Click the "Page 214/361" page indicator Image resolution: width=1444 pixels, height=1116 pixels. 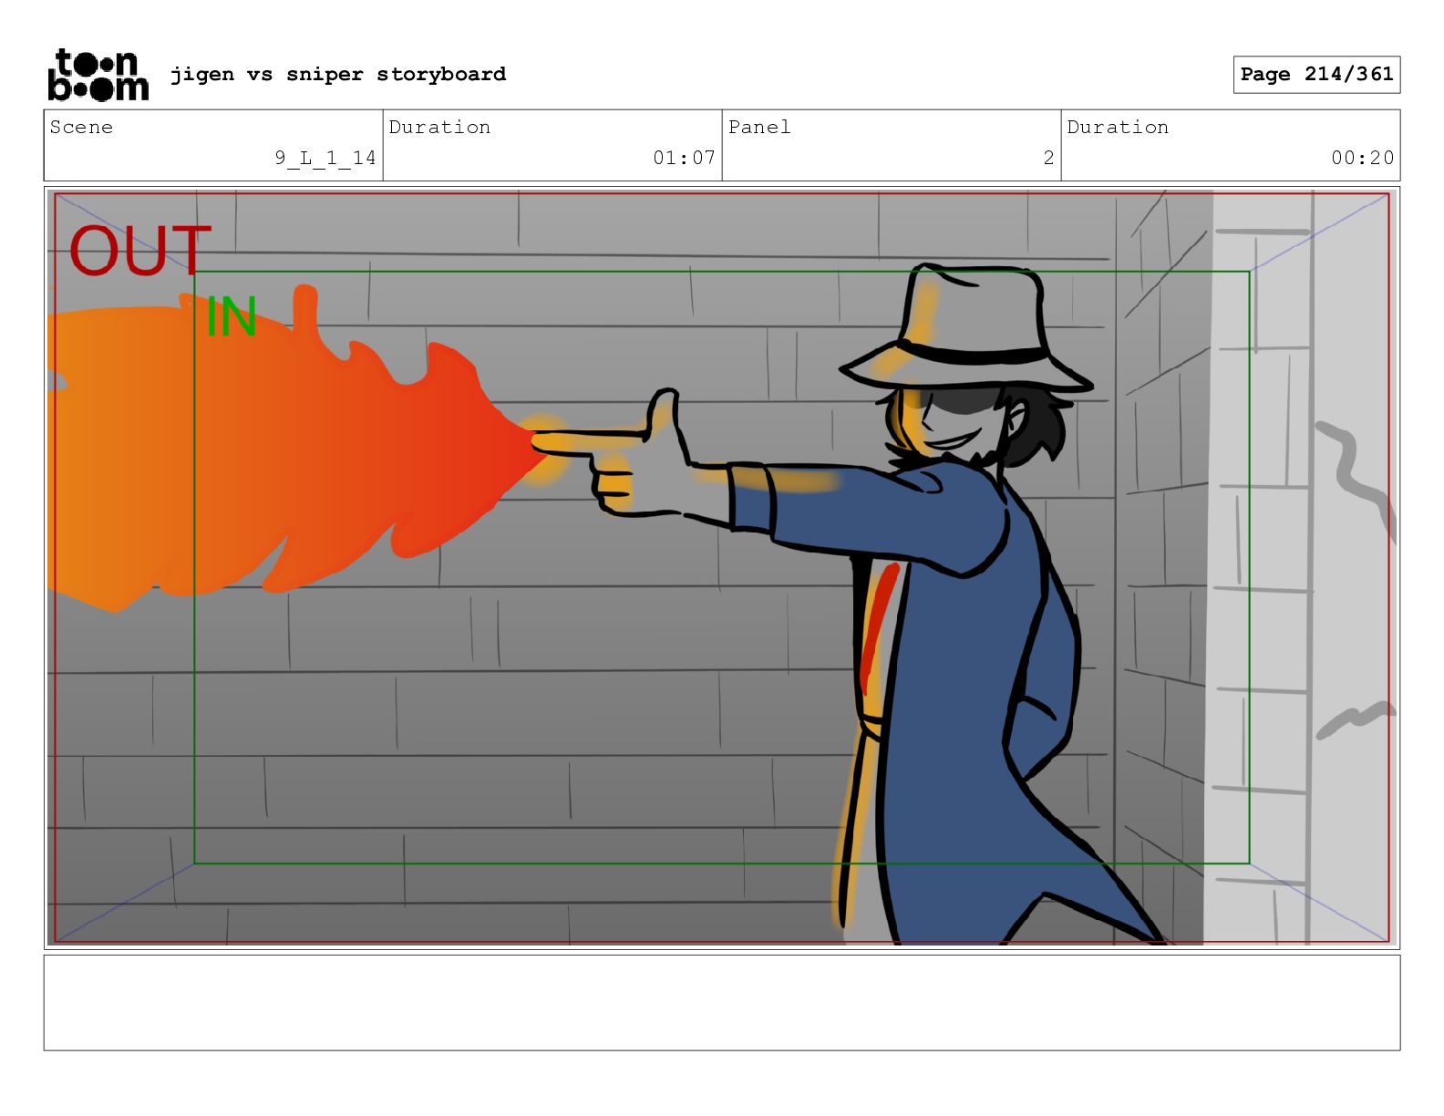1316,75
